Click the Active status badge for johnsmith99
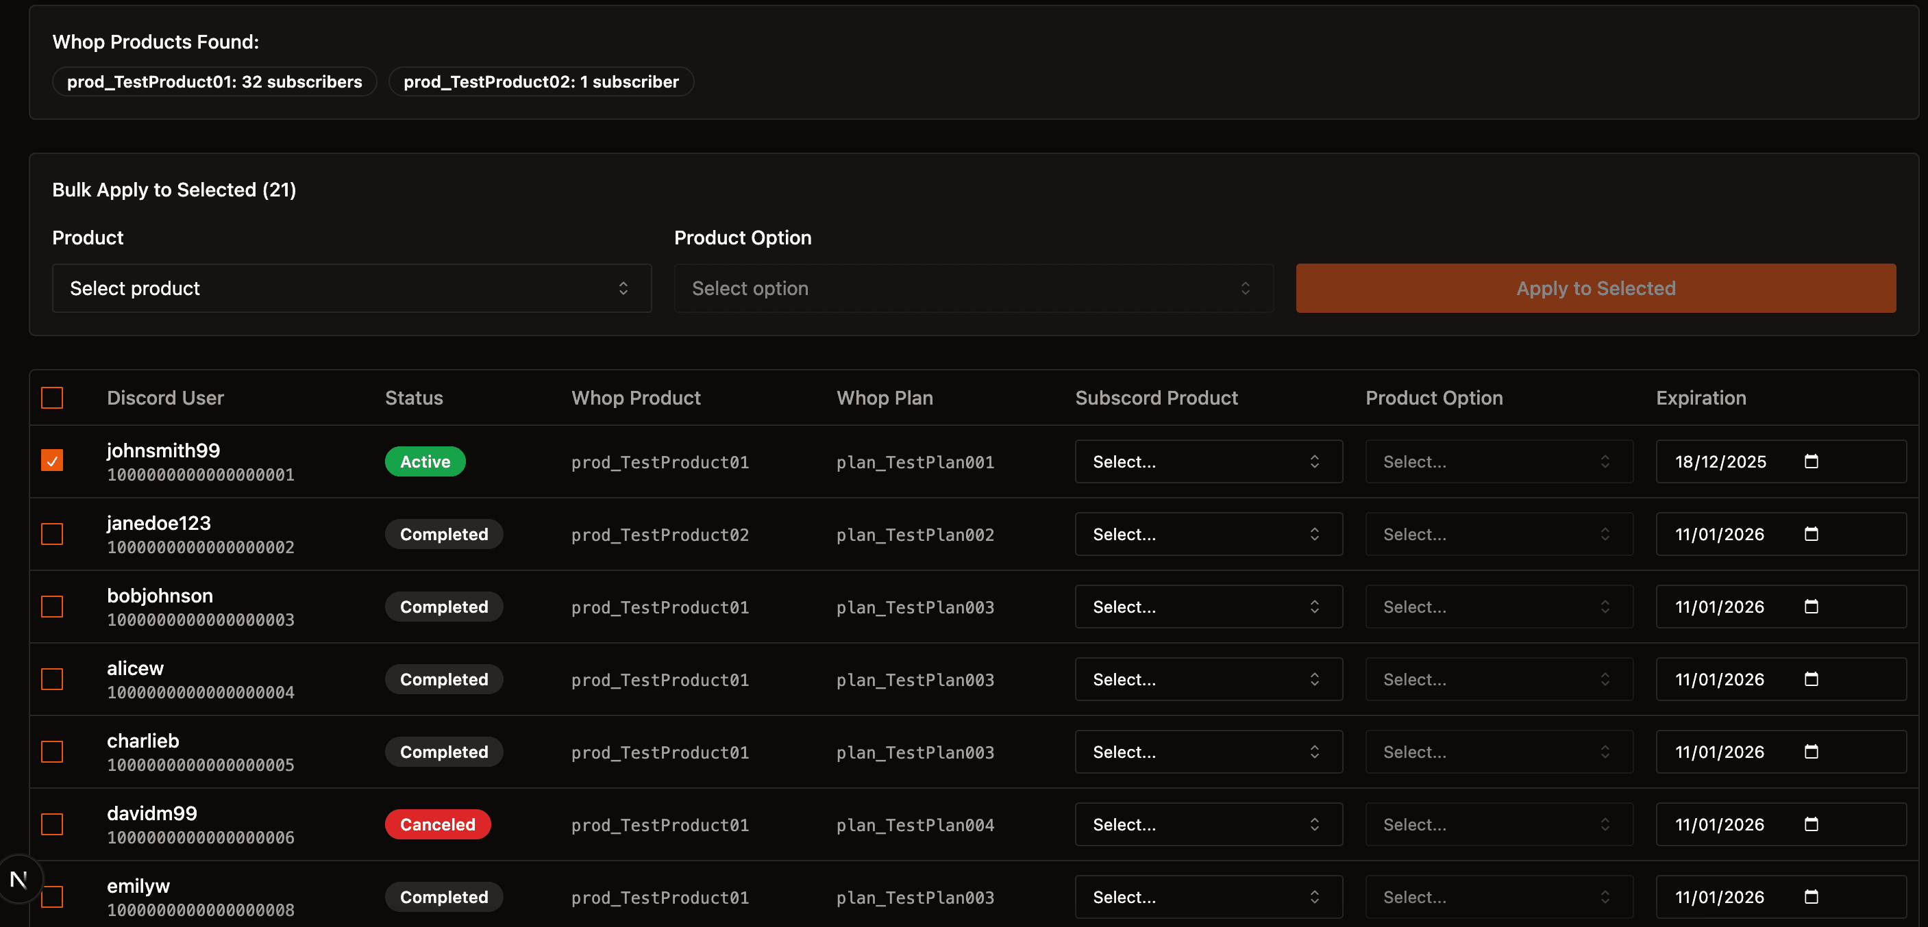 tap(424, 461)
